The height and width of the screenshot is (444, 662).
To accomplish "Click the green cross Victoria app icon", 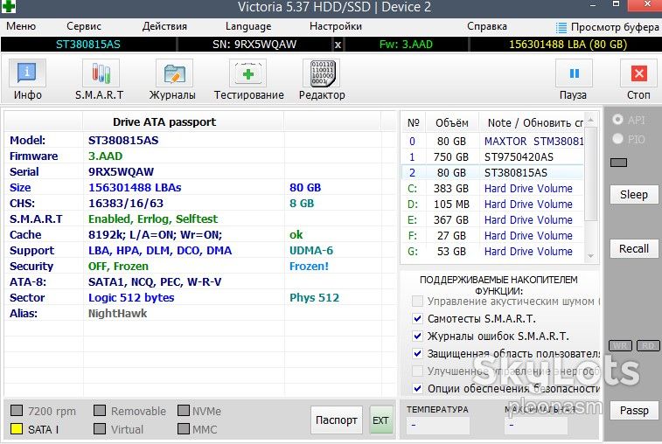I will [9, 6].
